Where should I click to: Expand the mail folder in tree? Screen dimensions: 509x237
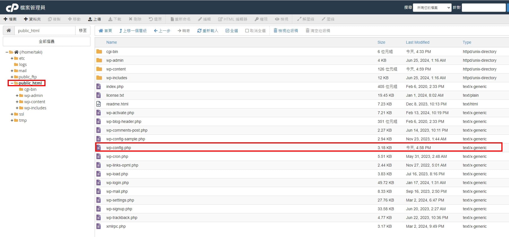pyautogui.click(x=12, y=71)
